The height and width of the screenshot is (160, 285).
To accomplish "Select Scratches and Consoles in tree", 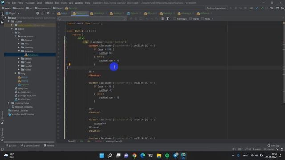I will pyautogui.click(x=23, y=114).
